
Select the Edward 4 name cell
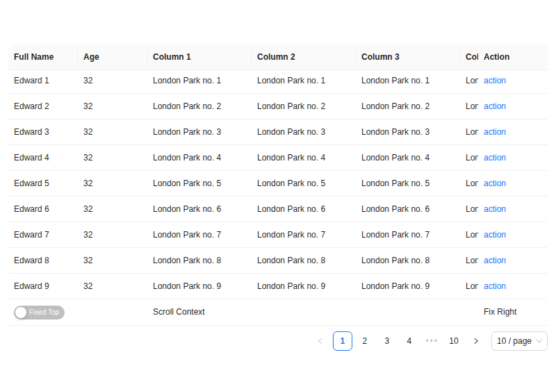click(x=31, y=158)
